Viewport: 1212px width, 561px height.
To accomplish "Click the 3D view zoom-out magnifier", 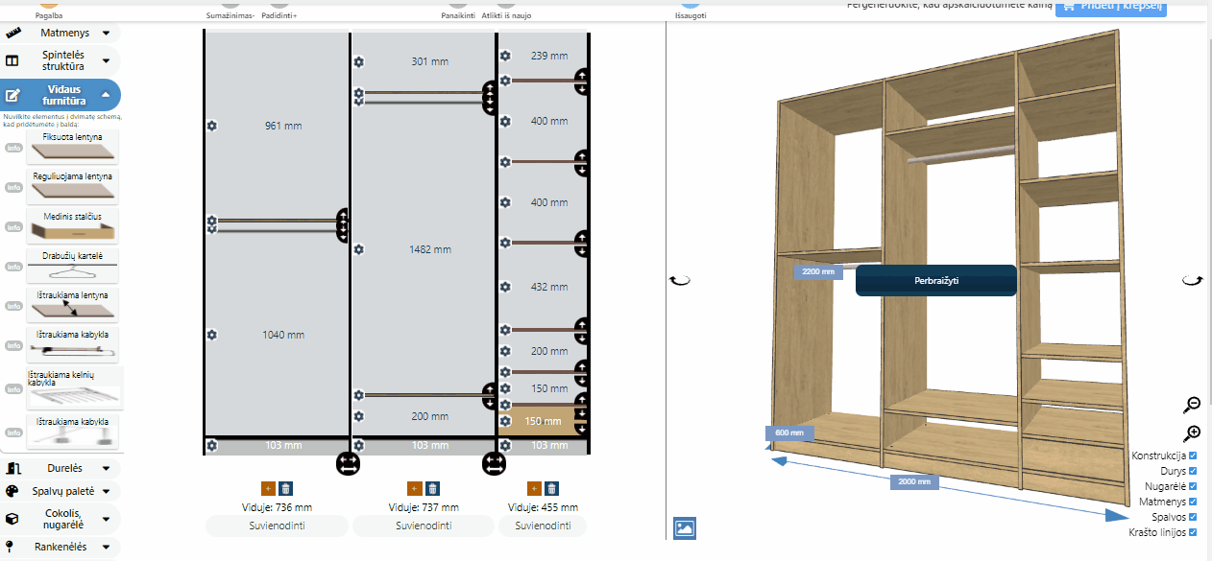I will (x=1192, y=405).
